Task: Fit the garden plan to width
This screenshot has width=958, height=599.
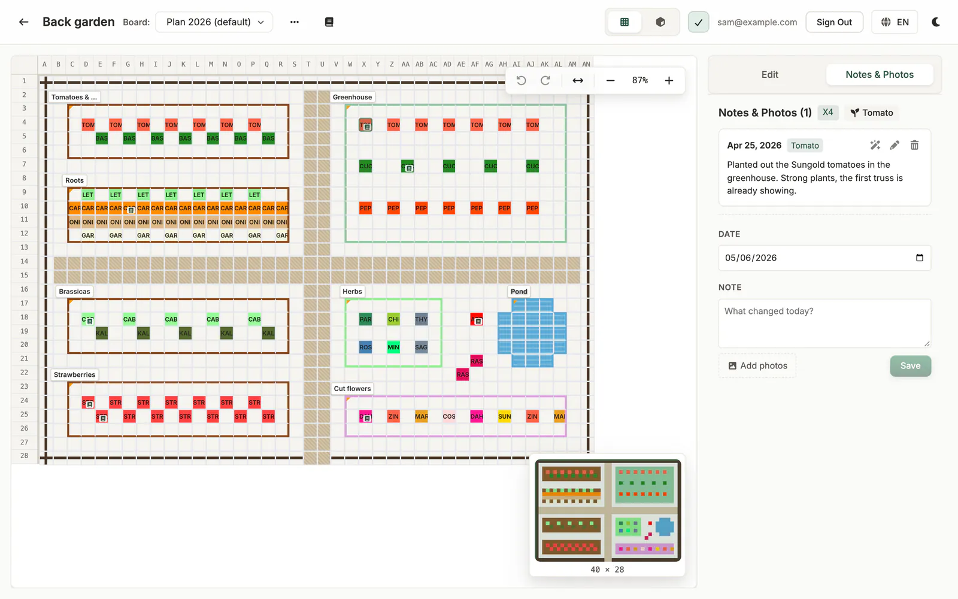Action: (578, 80)
